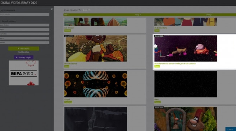Viewport: 236px width, 131px height.
Task: Type in the Quick research field
Action: click(25, 14)
